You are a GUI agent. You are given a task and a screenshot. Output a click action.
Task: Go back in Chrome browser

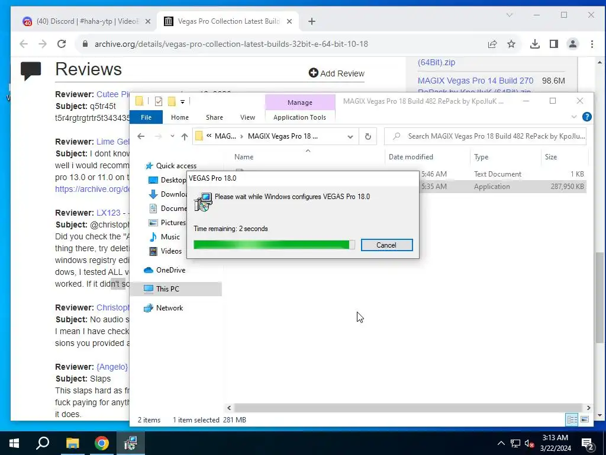24,44
